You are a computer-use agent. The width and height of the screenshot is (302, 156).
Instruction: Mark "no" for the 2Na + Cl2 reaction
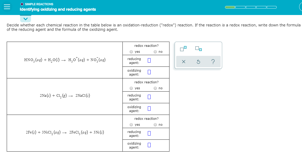click(x=155, y=88)
